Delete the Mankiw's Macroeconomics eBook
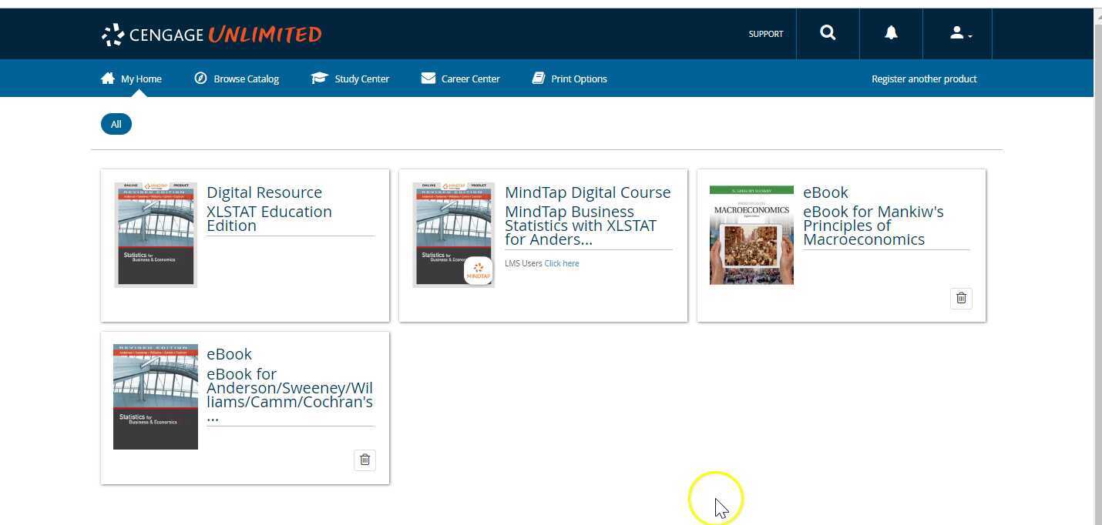 click(961, 298)
